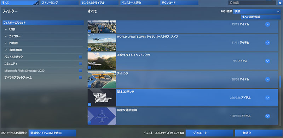
Task: Expand the 作成者 filter section
Action: pos(43,43)
